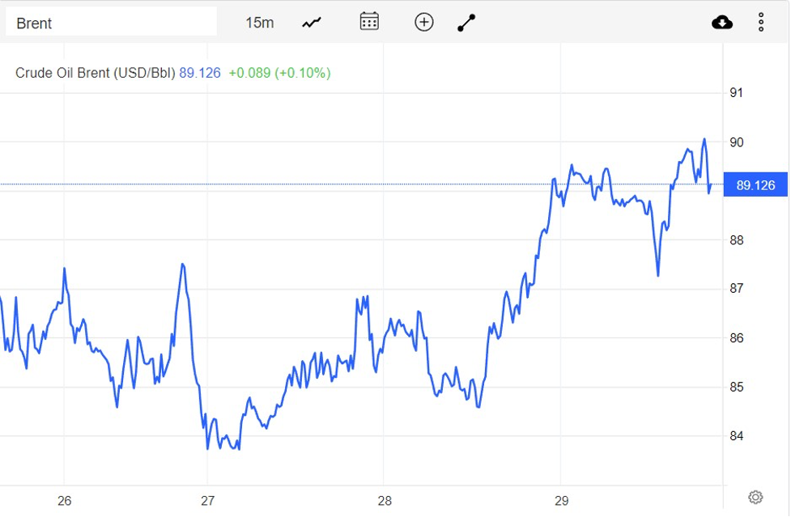Select the trend line drawing tool
Image resolution: width=791 pixels, height=517 pixels.
pos(466,23)
